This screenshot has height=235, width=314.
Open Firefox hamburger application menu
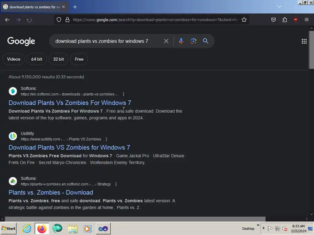tap(307, 20)
